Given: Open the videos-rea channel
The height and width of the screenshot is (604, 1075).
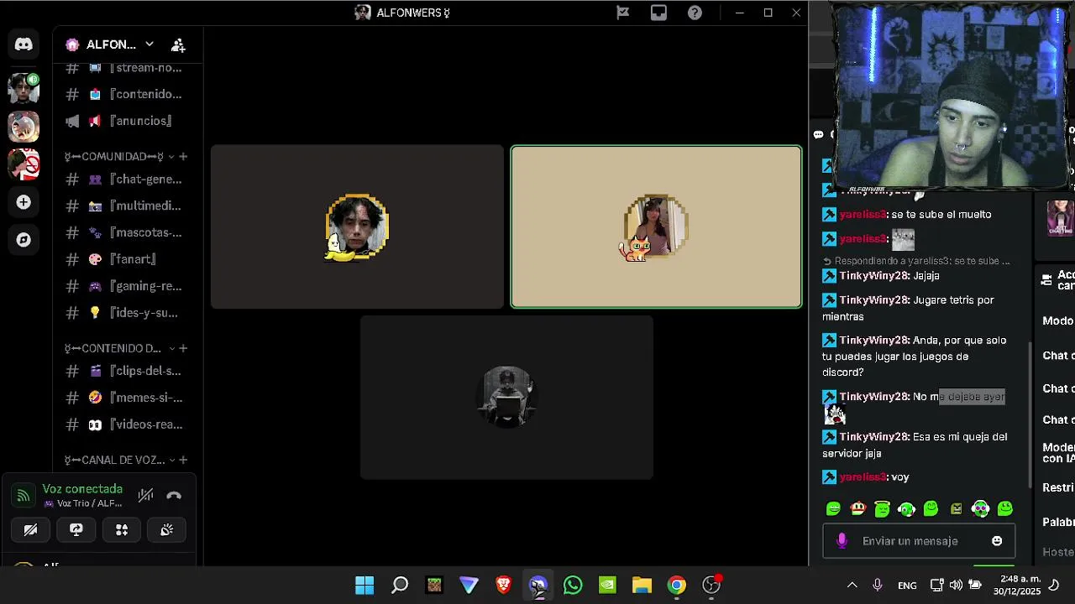Looking at the screenshot, I should (x=127, y=424).
